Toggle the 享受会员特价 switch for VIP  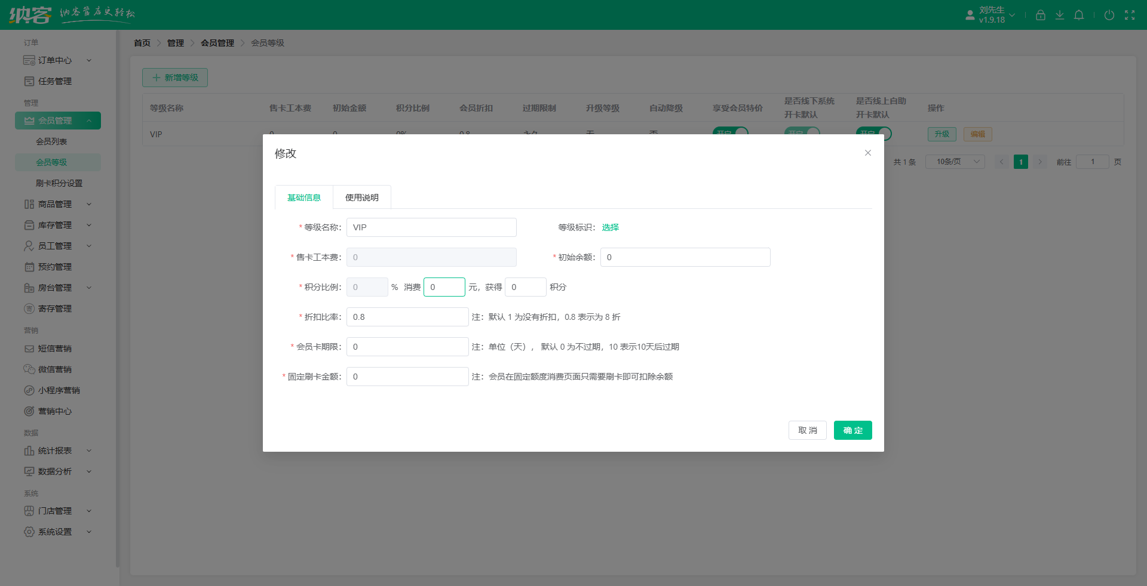pos(729,134)
